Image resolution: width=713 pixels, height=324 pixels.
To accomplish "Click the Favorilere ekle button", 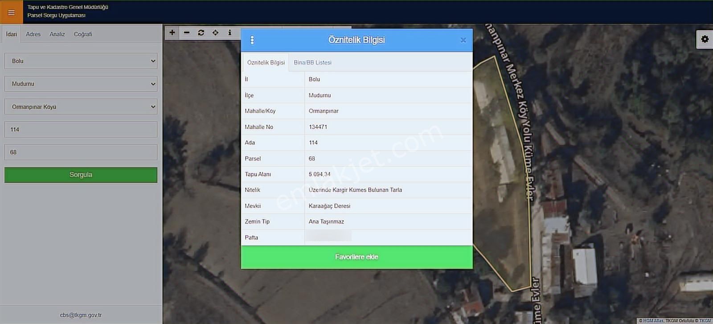I will 356,257.
